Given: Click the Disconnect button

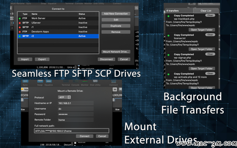Looking at the screenshot, I should point(106,59).
